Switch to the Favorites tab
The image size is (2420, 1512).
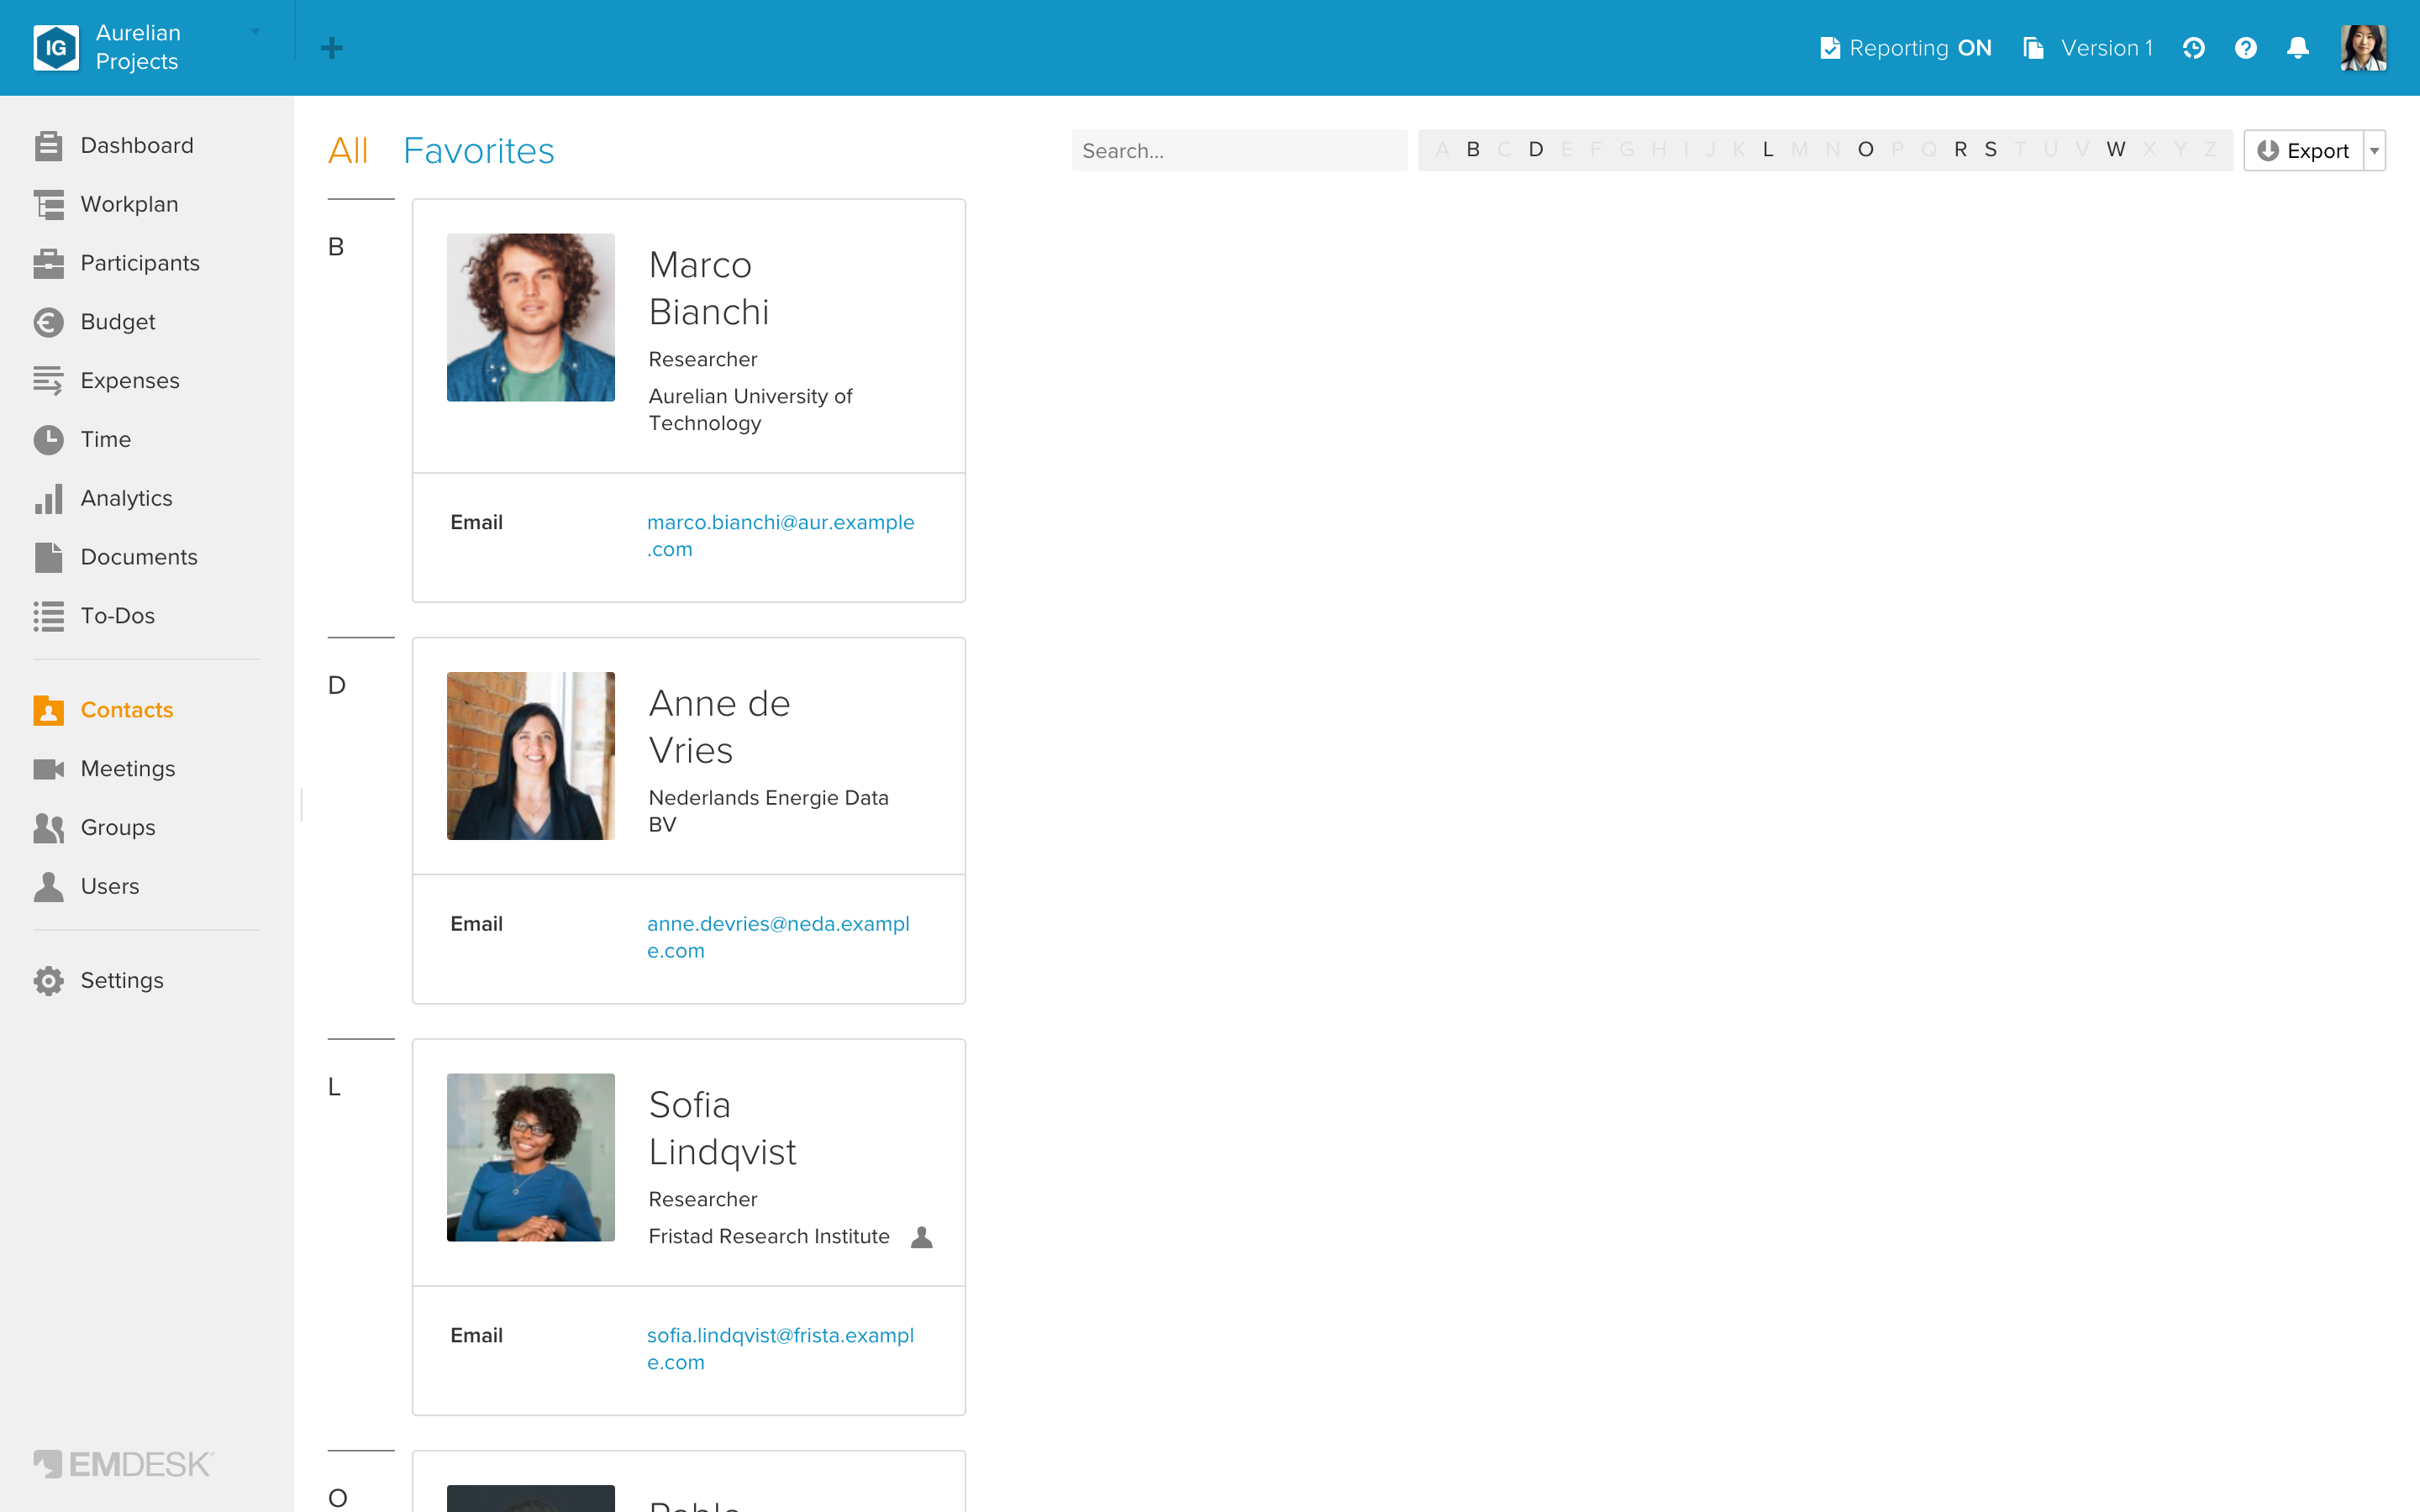[x=478, y=151]
